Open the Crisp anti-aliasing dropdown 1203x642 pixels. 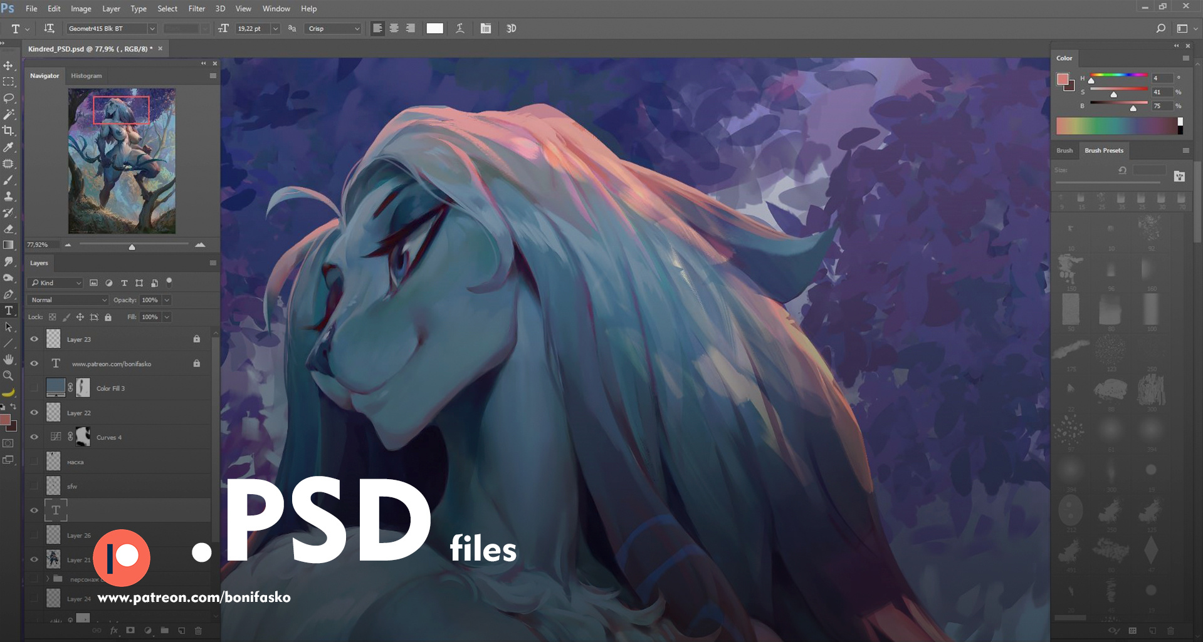(333, 28)
